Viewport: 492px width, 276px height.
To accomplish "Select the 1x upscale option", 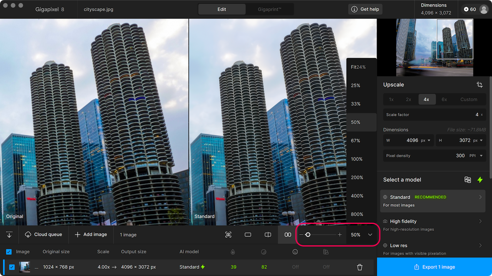I will 391,99.
